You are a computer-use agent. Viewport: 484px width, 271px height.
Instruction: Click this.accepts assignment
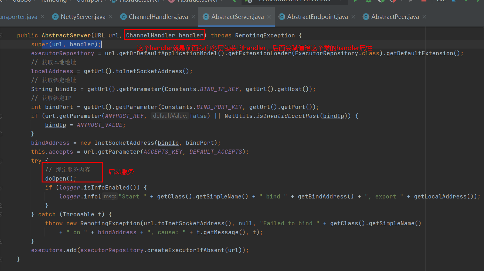(52, 152)
